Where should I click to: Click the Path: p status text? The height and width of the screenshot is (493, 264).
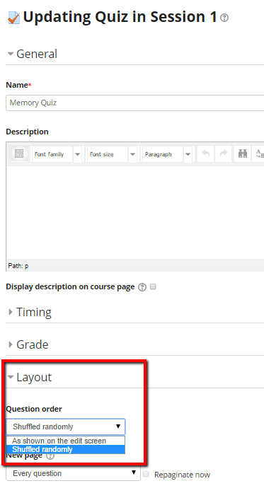point(18,266)
